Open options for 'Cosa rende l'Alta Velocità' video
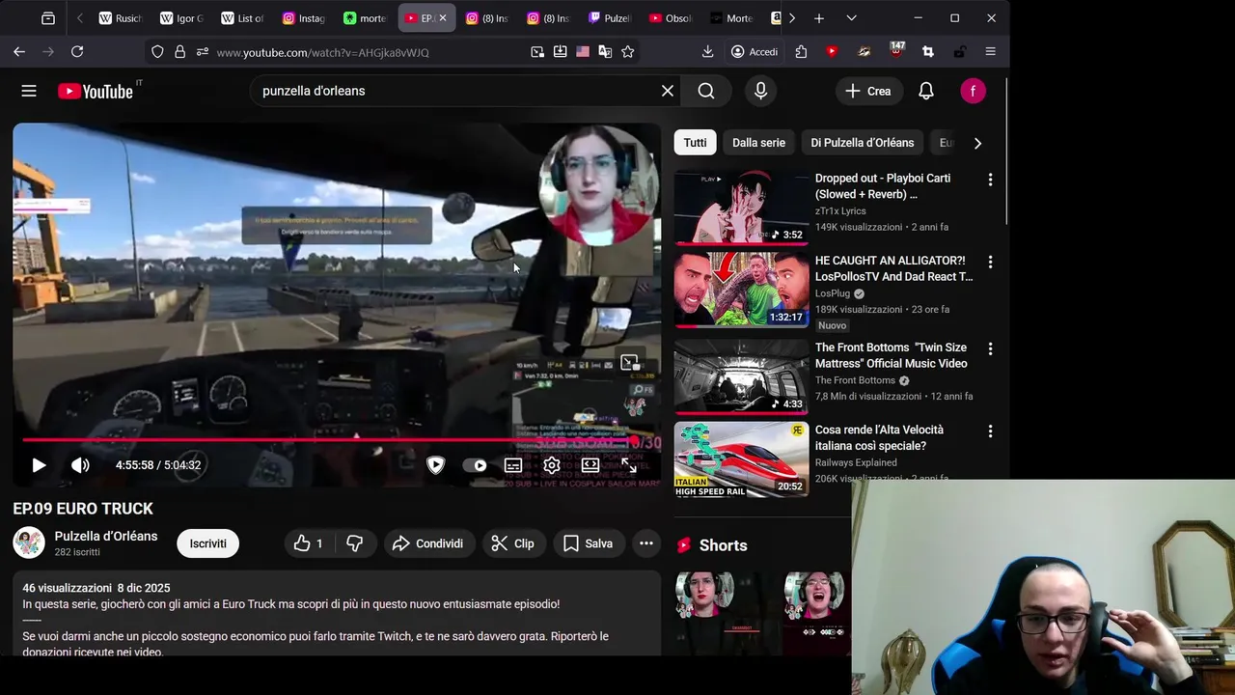Viewport: 1235px width, 695px height. click(990, 431)
